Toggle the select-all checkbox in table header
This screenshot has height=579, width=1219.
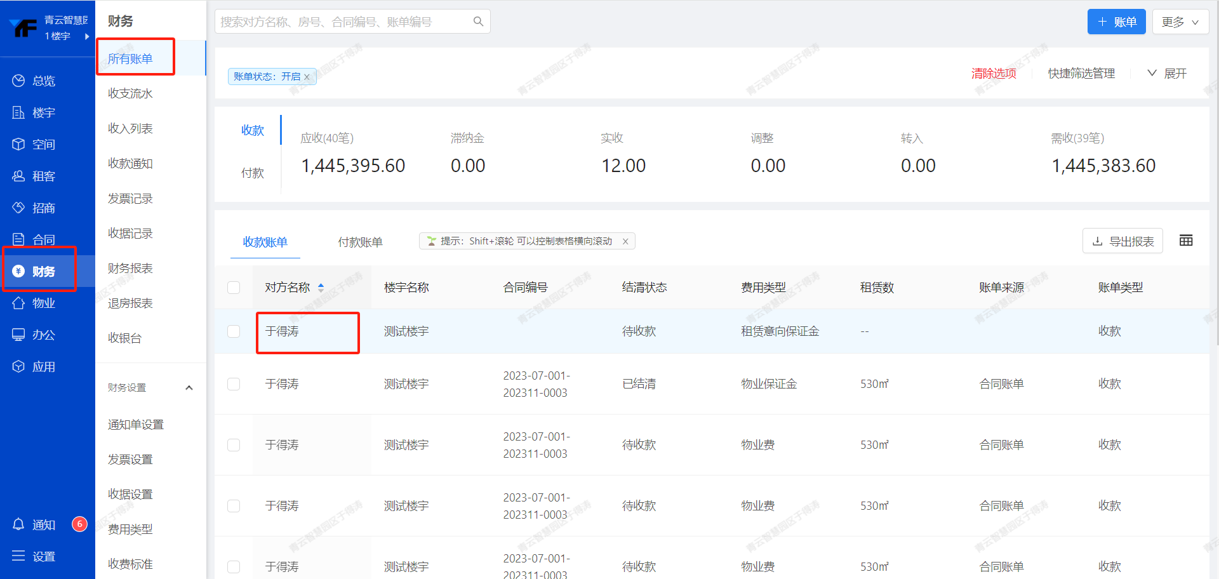[x=234, y=288]
